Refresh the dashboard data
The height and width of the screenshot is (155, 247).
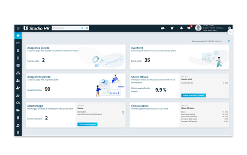point(229,41)
